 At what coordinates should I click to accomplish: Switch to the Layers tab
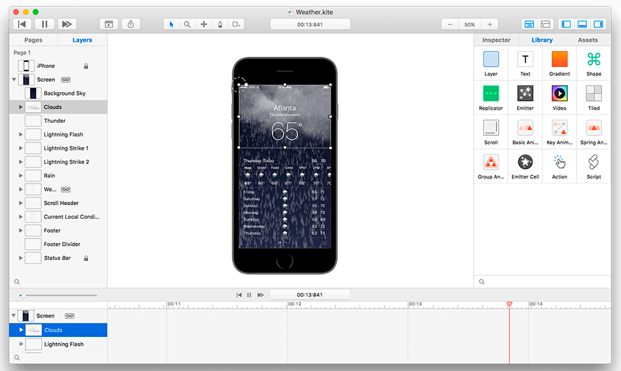[x=82, y=40]
